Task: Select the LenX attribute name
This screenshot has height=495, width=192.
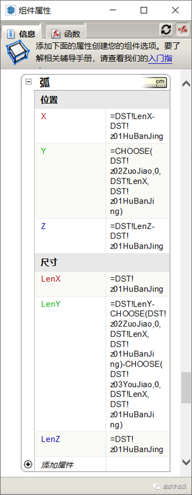Action: (51, 279)
